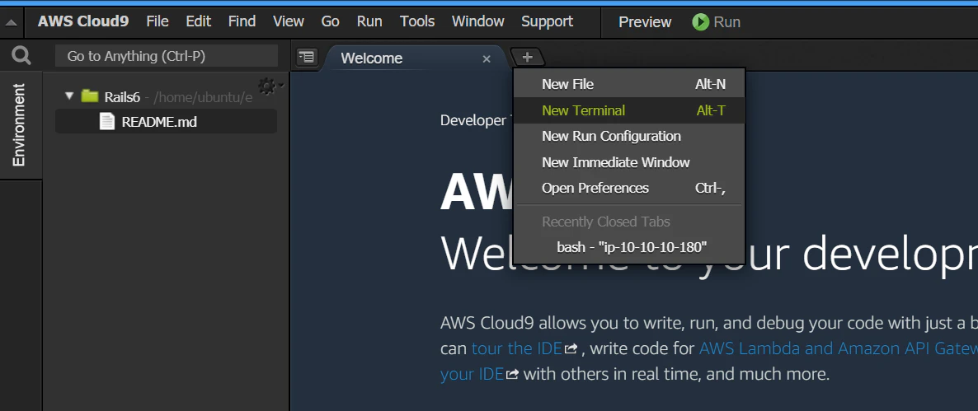
Task: Open the tab list pane menu icon
Action: tap(306, 58)
